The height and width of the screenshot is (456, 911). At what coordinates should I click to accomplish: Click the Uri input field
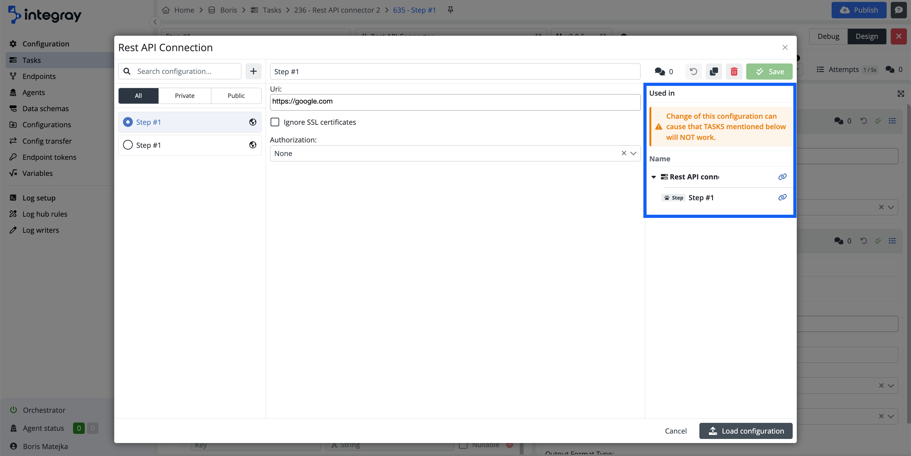[455, 102]
